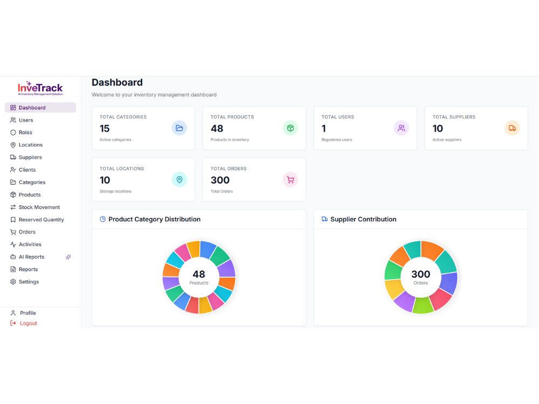This screenshot has width=539, height=404.
Task: Click the Categories folder icon in sidebar
Action: coord(13,182)
